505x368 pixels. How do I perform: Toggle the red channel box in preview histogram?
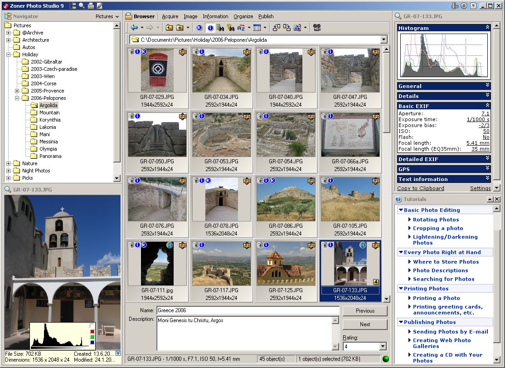point(92,331)
